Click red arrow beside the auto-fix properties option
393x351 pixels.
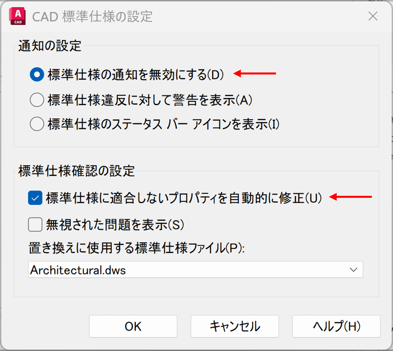(351, 197)
